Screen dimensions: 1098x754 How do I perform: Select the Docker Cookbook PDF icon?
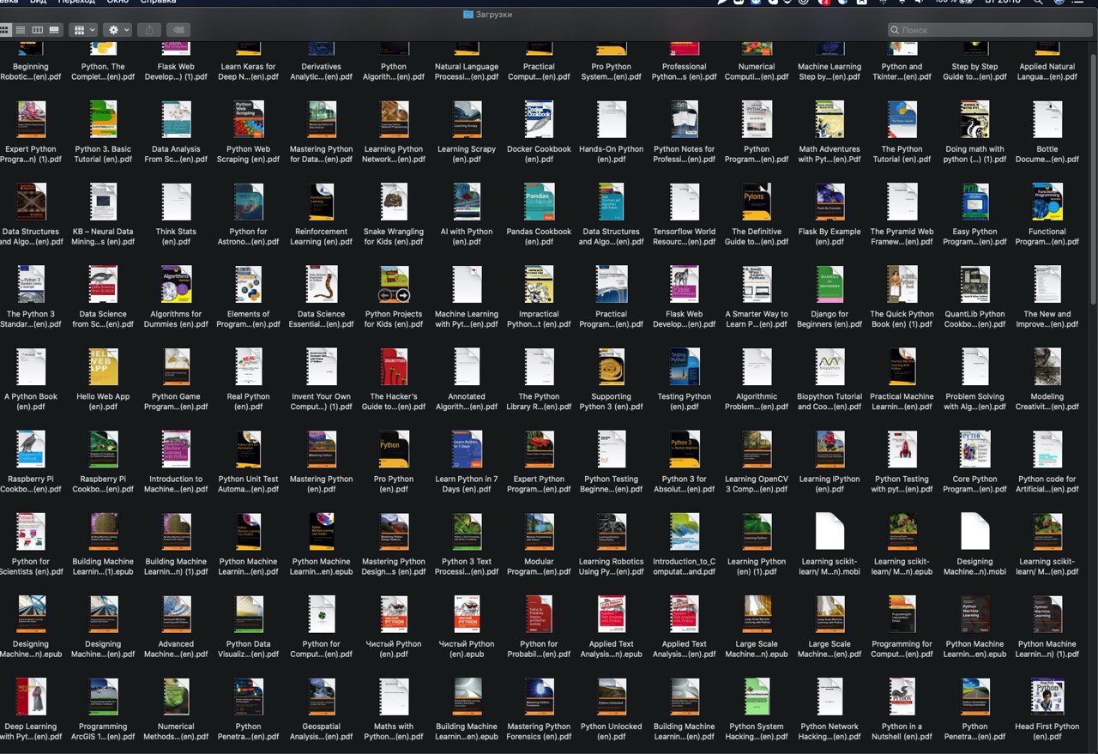[539, 120]
